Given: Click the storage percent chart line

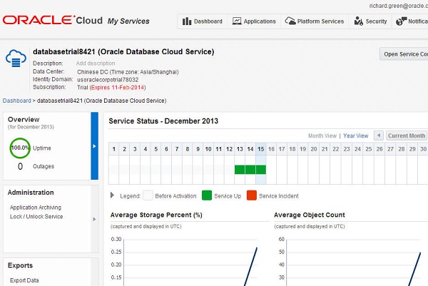Looking at the screenshot, I should tap(250, 266).
